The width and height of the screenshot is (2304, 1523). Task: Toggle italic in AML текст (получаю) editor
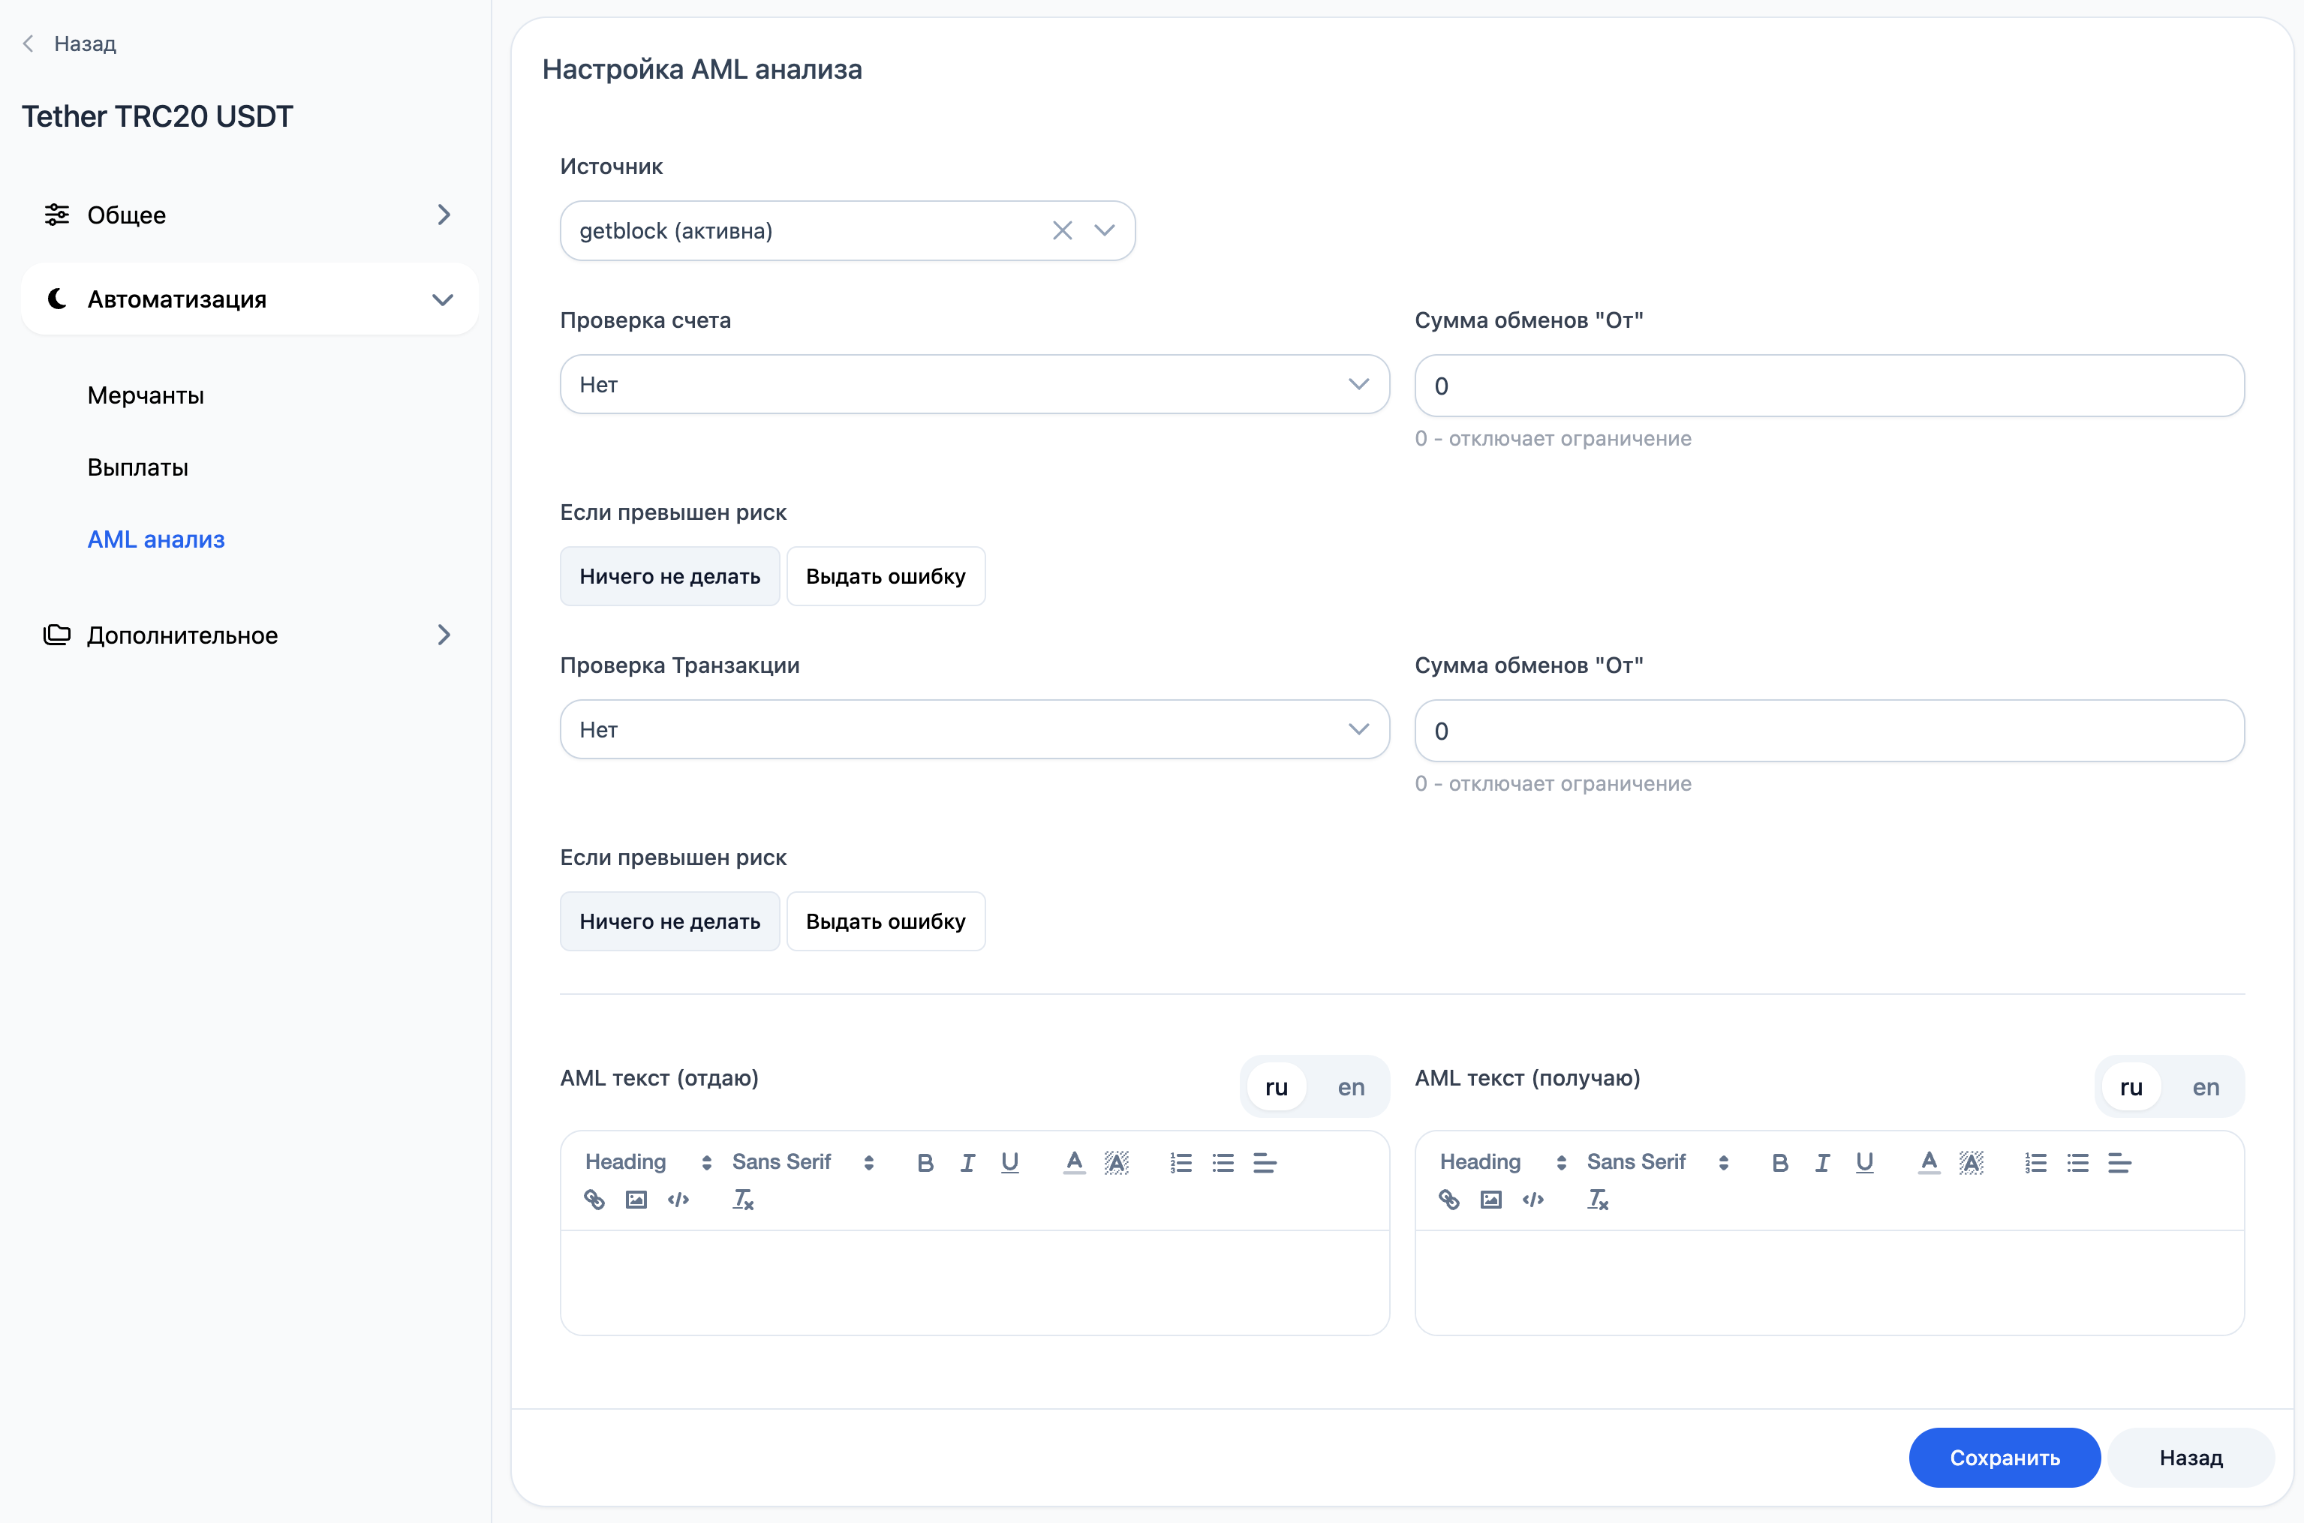click(1822, 1163)
